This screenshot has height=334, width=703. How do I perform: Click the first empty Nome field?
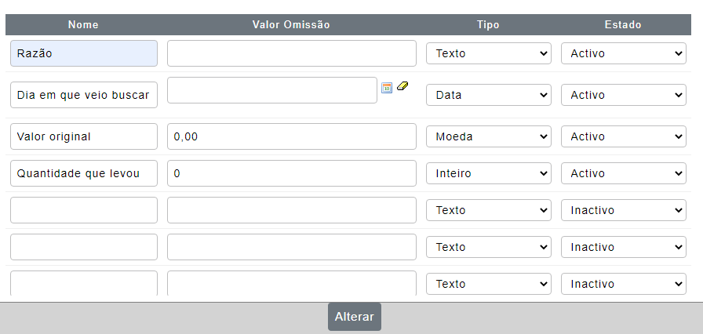tap(84, 210)
